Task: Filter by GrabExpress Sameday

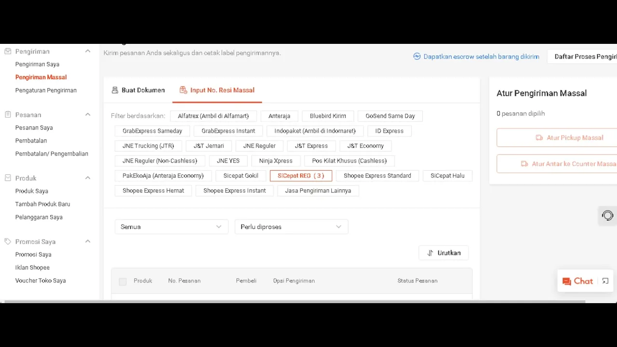Action: pyautogui.click(x=152, y=131)
